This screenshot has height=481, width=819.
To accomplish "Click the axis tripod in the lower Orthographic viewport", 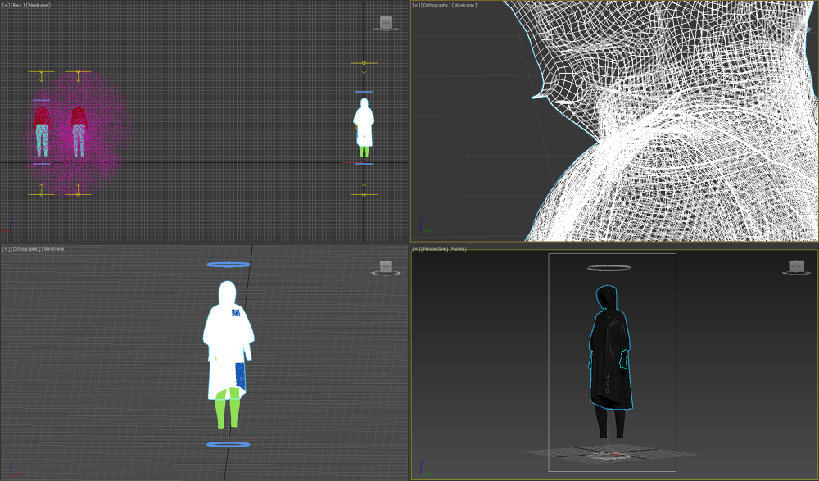I will coord(10,470).
